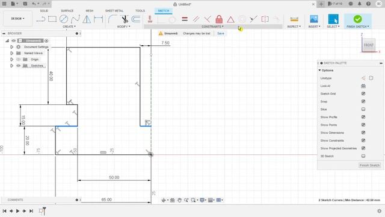Image resolution: width=385 pixels, height=217 pixels.
Task: Click the Look At icon in navigation bar
Action: [x=173, y=200]
